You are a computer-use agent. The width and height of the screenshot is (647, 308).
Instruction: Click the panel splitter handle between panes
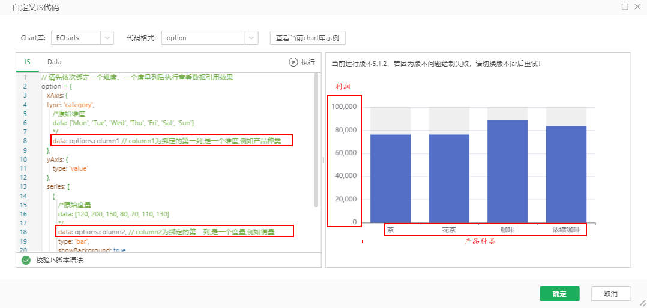point(323,160)
